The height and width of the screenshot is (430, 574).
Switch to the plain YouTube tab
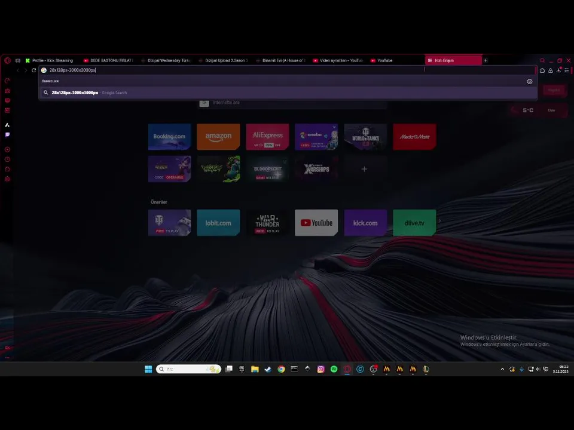pos(396,61)
